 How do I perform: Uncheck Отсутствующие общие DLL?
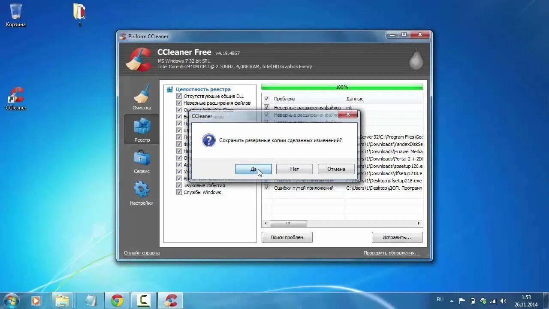pos(179,96)
